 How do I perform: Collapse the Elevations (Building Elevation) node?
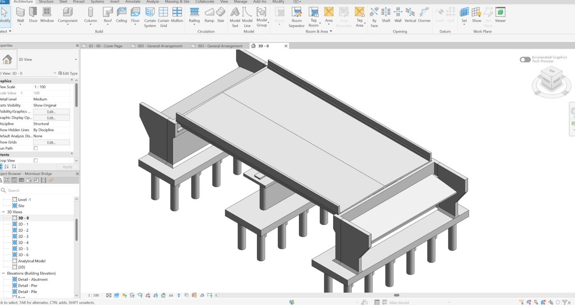coord(3,273)
